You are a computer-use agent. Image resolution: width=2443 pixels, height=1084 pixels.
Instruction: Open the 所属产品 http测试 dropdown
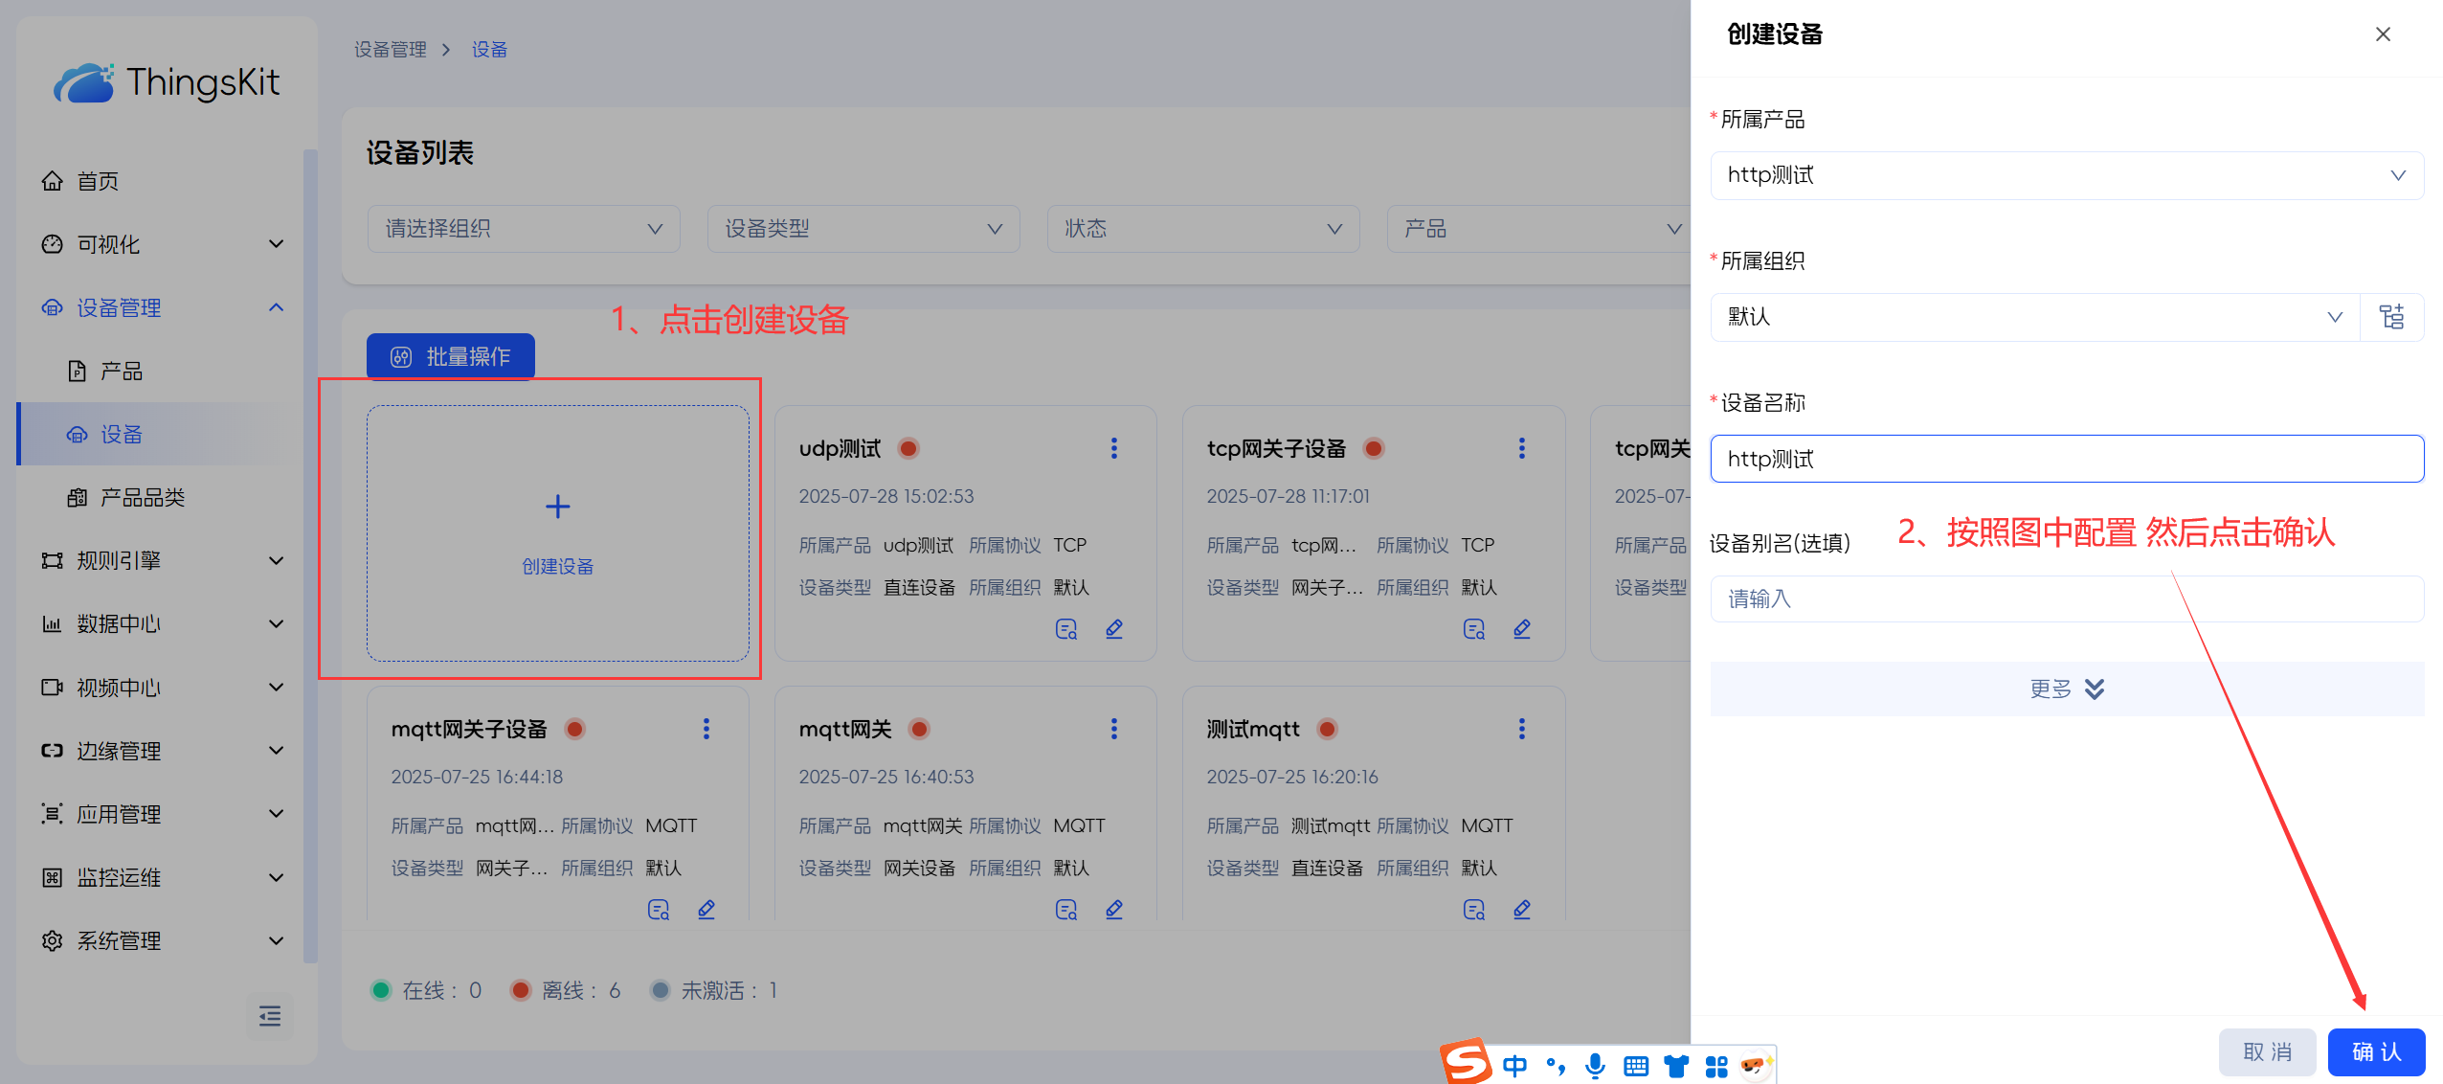click(x=2066, y=175)
